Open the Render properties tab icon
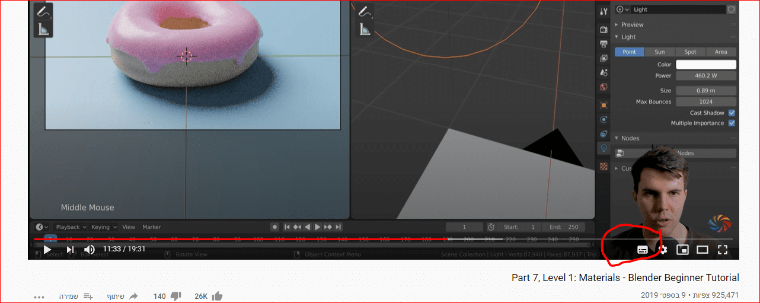The image size is (760, 303). pos(603,30)
